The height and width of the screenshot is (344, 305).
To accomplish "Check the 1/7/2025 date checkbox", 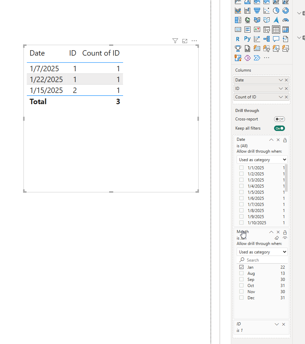I will point(241,204).
